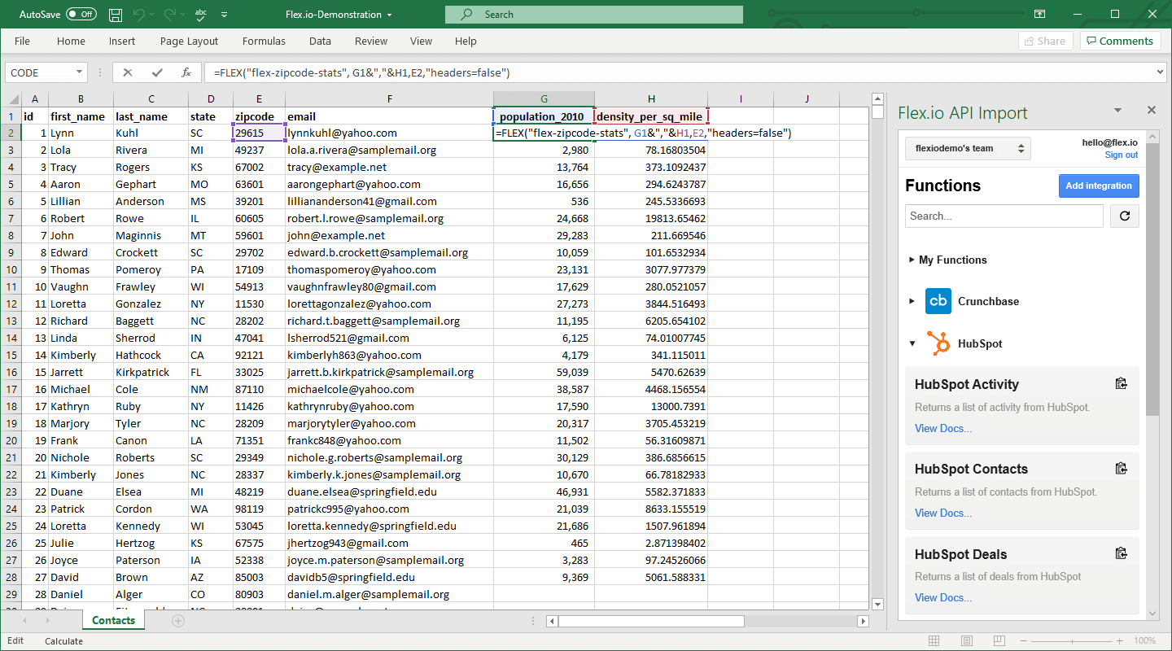Toggle the AutoSave switch

(x=81, y=15)
